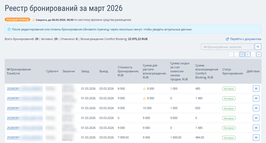Viewport: 266px width, 143px height.
Task: Open action menu for fifth booking row
Action: pos(256,128)
